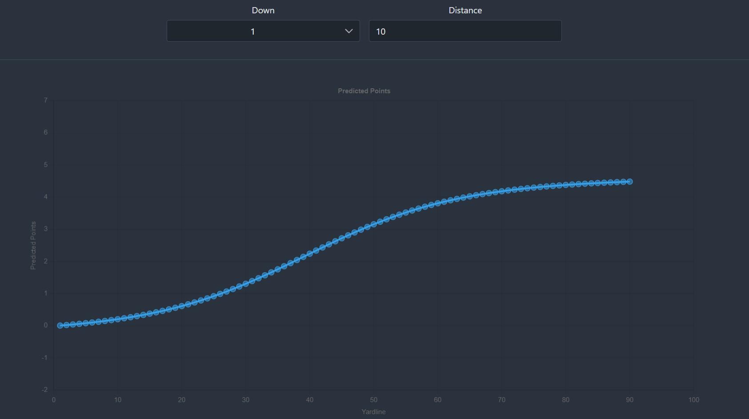The image size is (749, 419).
Task: Click the x-axis tick labeled 50
Action: [x=374, y=400]
